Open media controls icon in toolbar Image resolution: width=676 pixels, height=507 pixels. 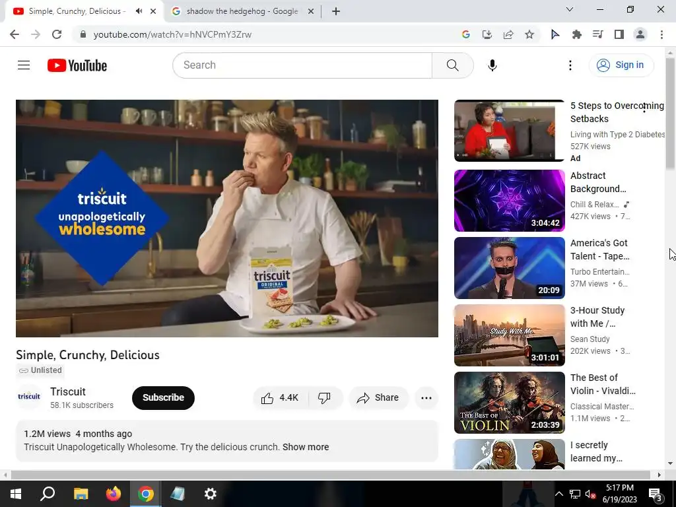pos(597,34)
